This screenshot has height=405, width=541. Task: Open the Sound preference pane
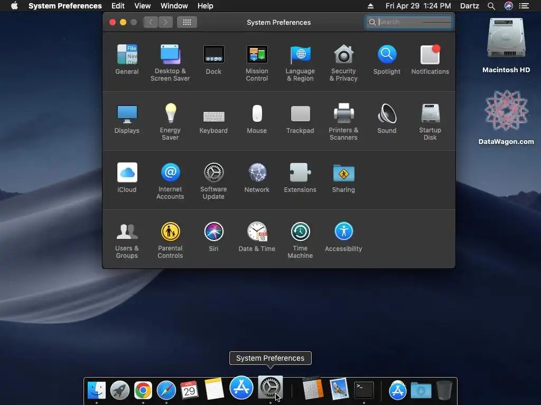tap(387, 119)
